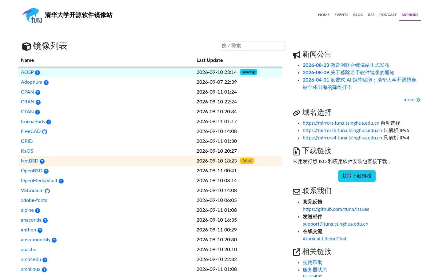Open help icon next to arch4edu
Viewport: 443px width, 277px height.
(45, 260)
